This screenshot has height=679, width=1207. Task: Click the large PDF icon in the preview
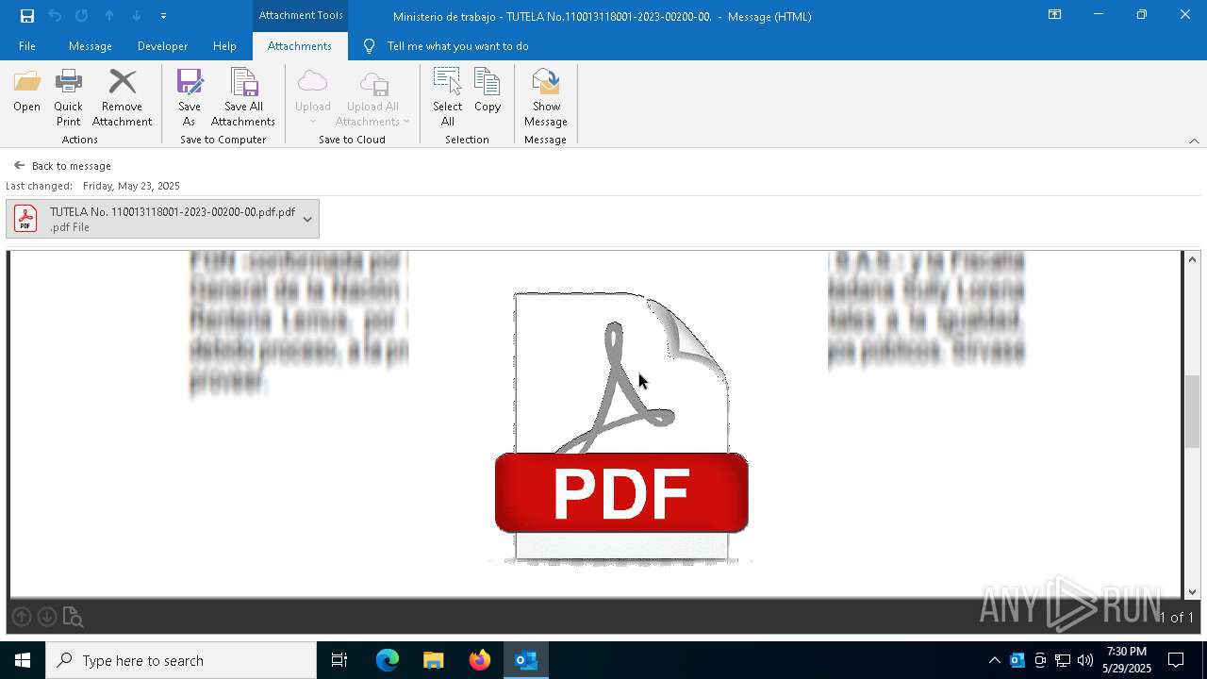pos(621,427)
